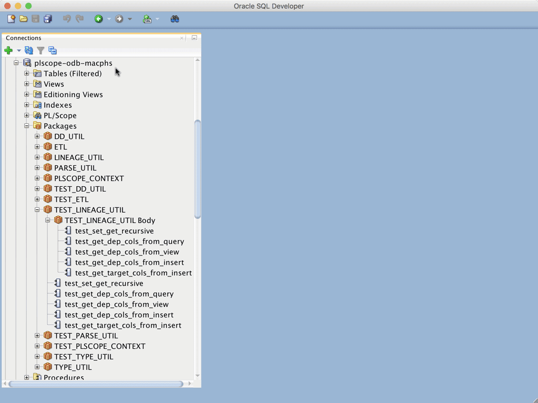Click the Open folder toolbar icon
Screen dimensions: 538x403
click(x=23, y=19)
